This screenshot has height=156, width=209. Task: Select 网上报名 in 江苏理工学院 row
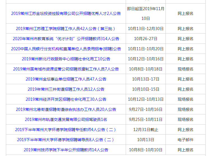click(x=185, y=29)
